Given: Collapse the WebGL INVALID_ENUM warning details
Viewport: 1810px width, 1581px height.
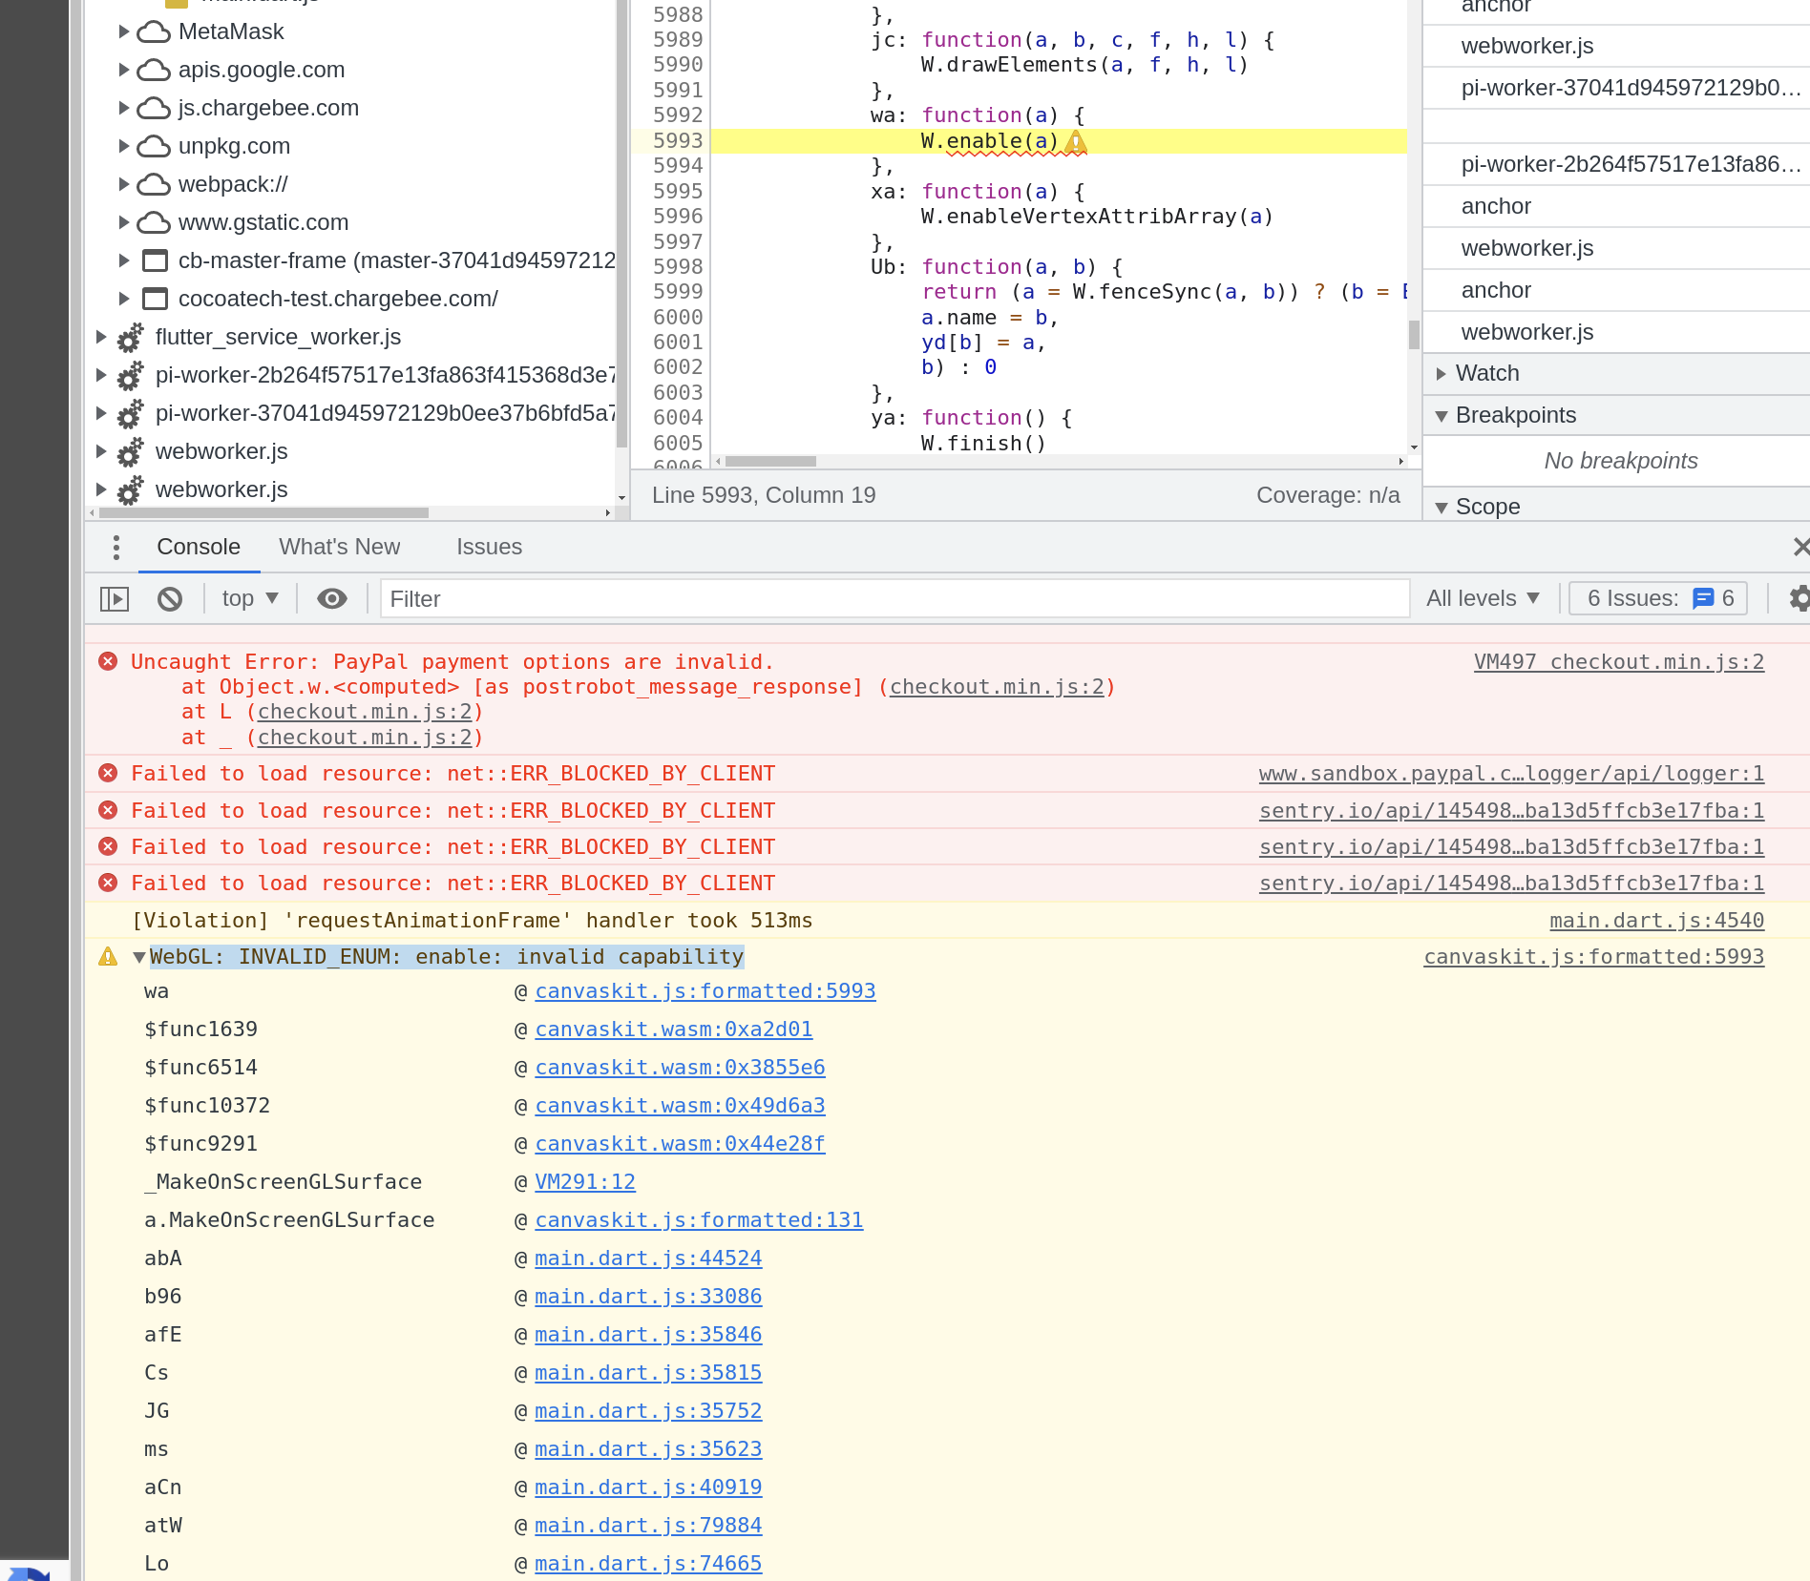Looking at the screenshot, I should click(x=138, y=956).
